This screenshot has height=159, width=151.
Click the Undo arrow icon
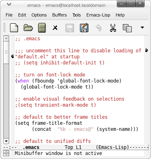pos(98,28)
